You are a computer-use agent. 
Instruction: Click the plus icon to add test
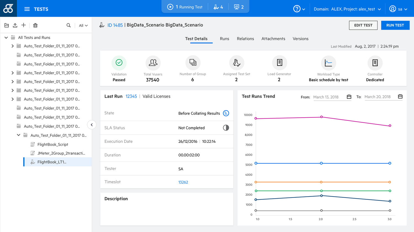pos(24,25)
